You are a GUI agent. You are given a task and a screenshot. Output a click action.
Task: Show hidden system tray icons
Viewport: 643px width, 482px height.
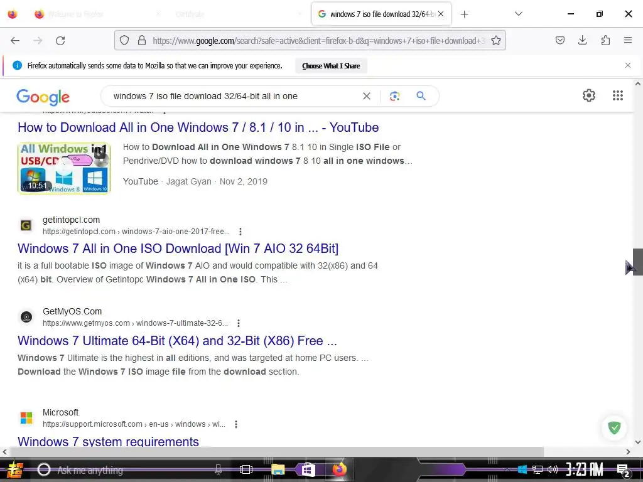coord(507,469)
